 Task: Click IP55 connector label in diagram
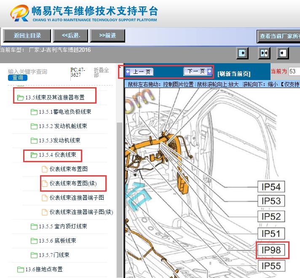271,266
